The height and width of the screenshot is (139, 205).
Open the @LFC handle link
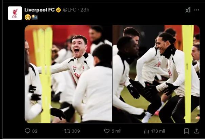(69, 10)
